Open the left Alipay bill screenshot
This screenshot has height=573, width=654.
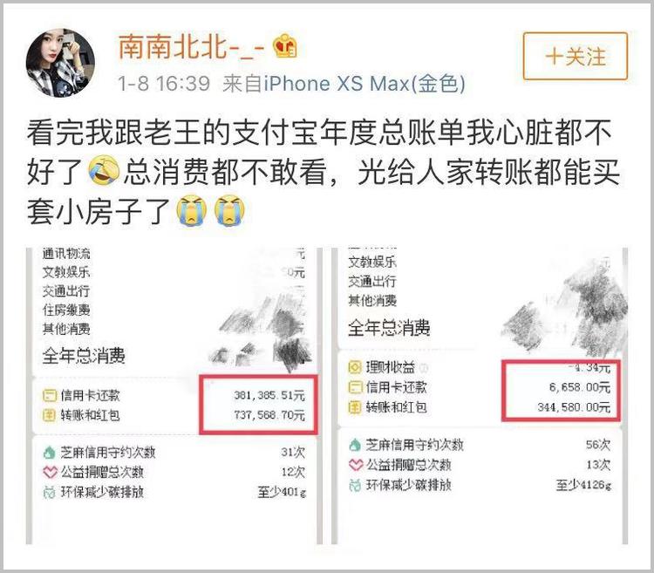[174, 396]
